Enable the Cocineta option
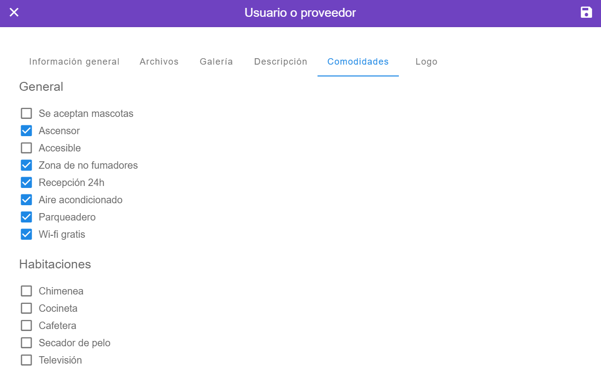601x368 pixels. tap(27, 308)
